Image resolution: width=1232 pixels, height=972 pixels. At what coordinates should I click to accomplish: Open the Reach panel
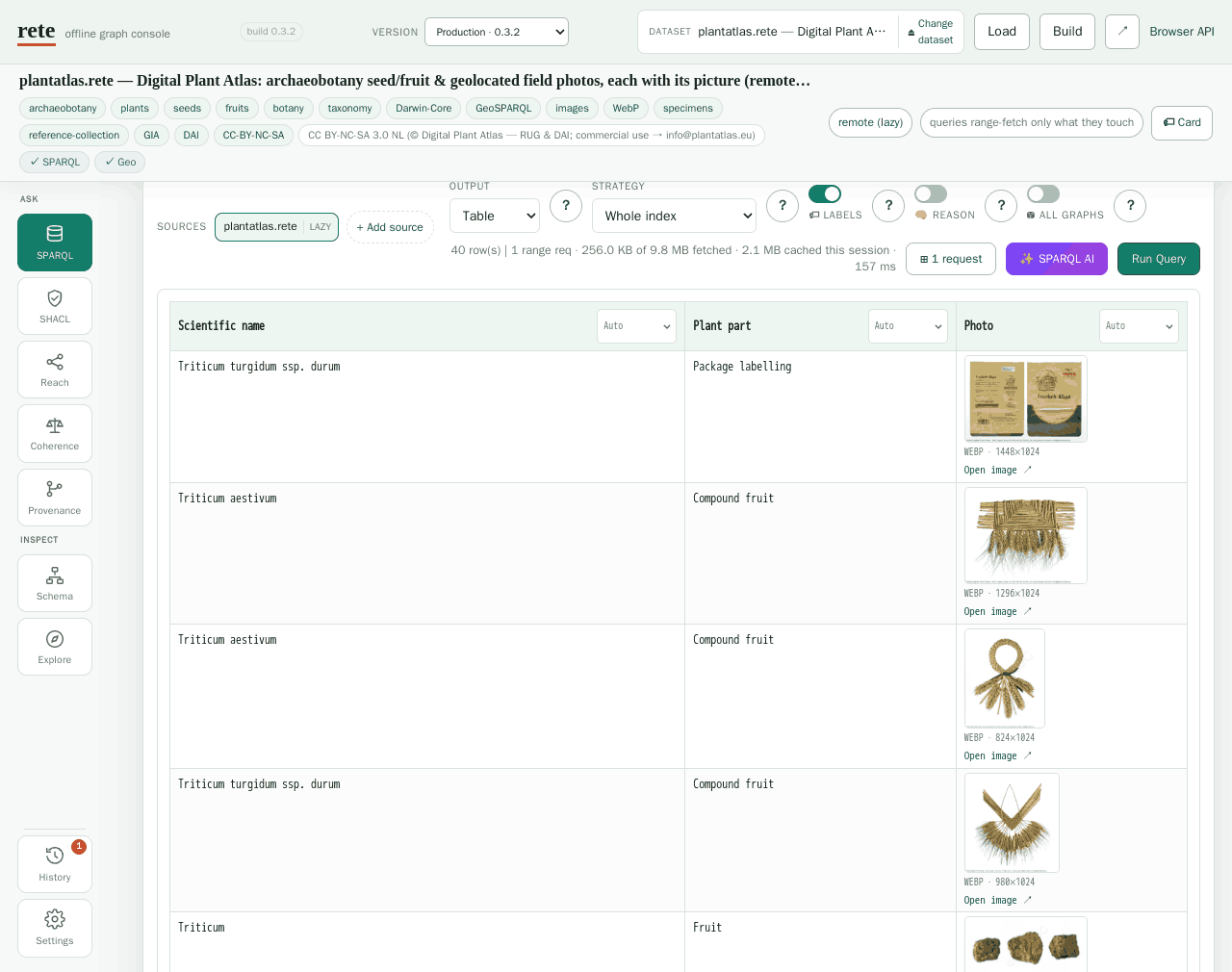pyautogui.click(x=55, y=370)
